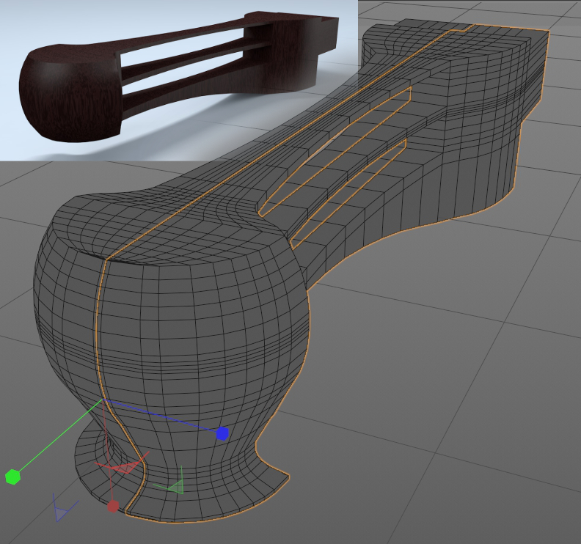Viewport: 581px width, 544px height.
Task: Open the rendered wood reference thumbnail
Action: [178, 79]
